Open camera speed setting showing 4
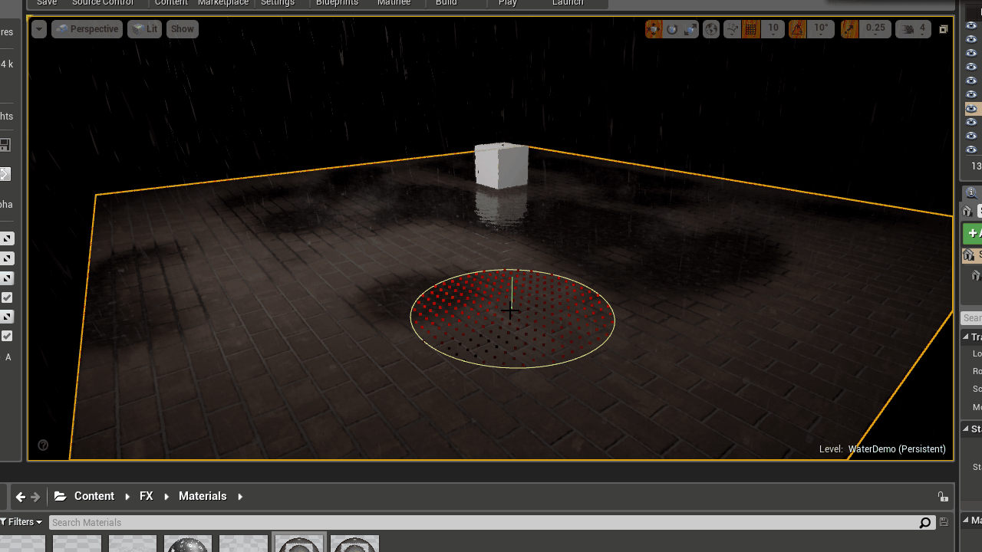This screenshot has width=982, height=552. click(x=914, y=29)
